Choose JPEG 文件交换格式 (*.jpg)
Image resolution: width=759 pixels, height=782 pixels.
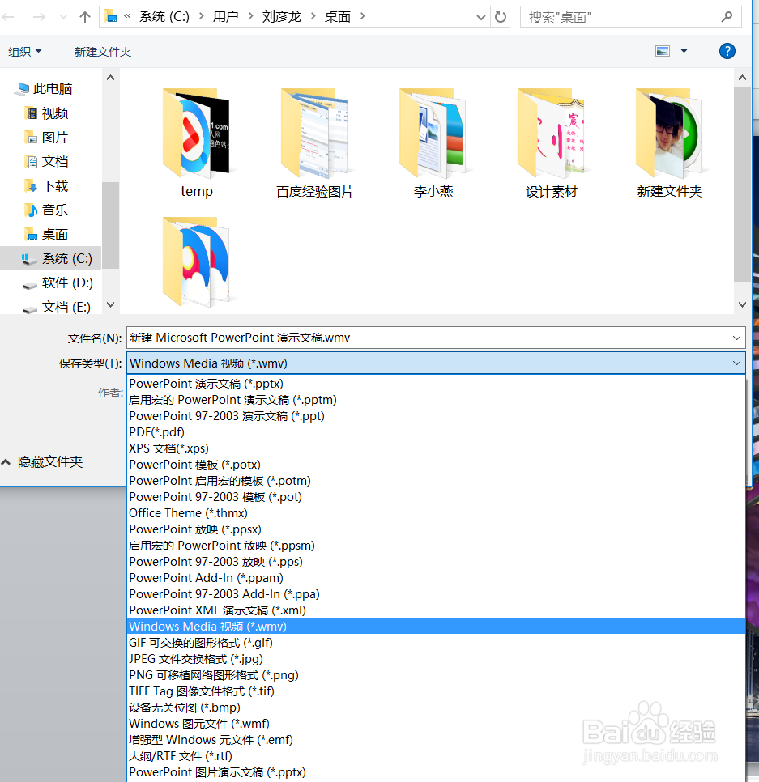(436, 659)
